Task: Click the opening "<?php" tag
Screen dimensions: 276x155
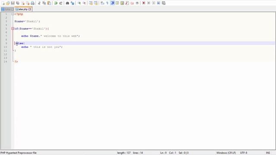Action: tap(19, 14)
